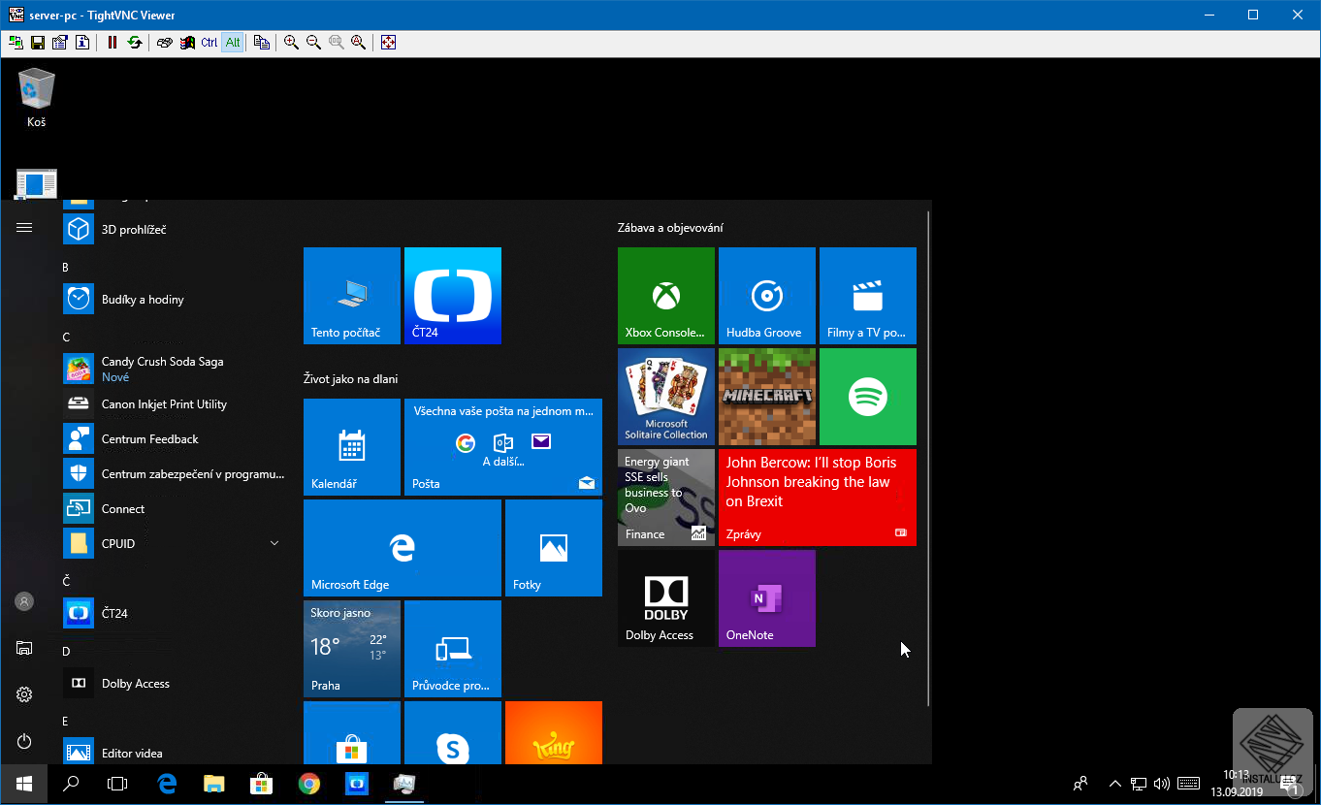The image size is (1321, 805).
Task: Send Ctrl+Alt+Del using the TightVNC toolbar icon
Action: click(164, 42)
